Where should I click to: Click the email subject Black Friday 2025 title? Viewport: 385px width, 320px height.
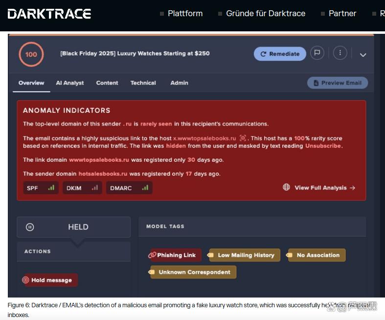coord(135,53)
